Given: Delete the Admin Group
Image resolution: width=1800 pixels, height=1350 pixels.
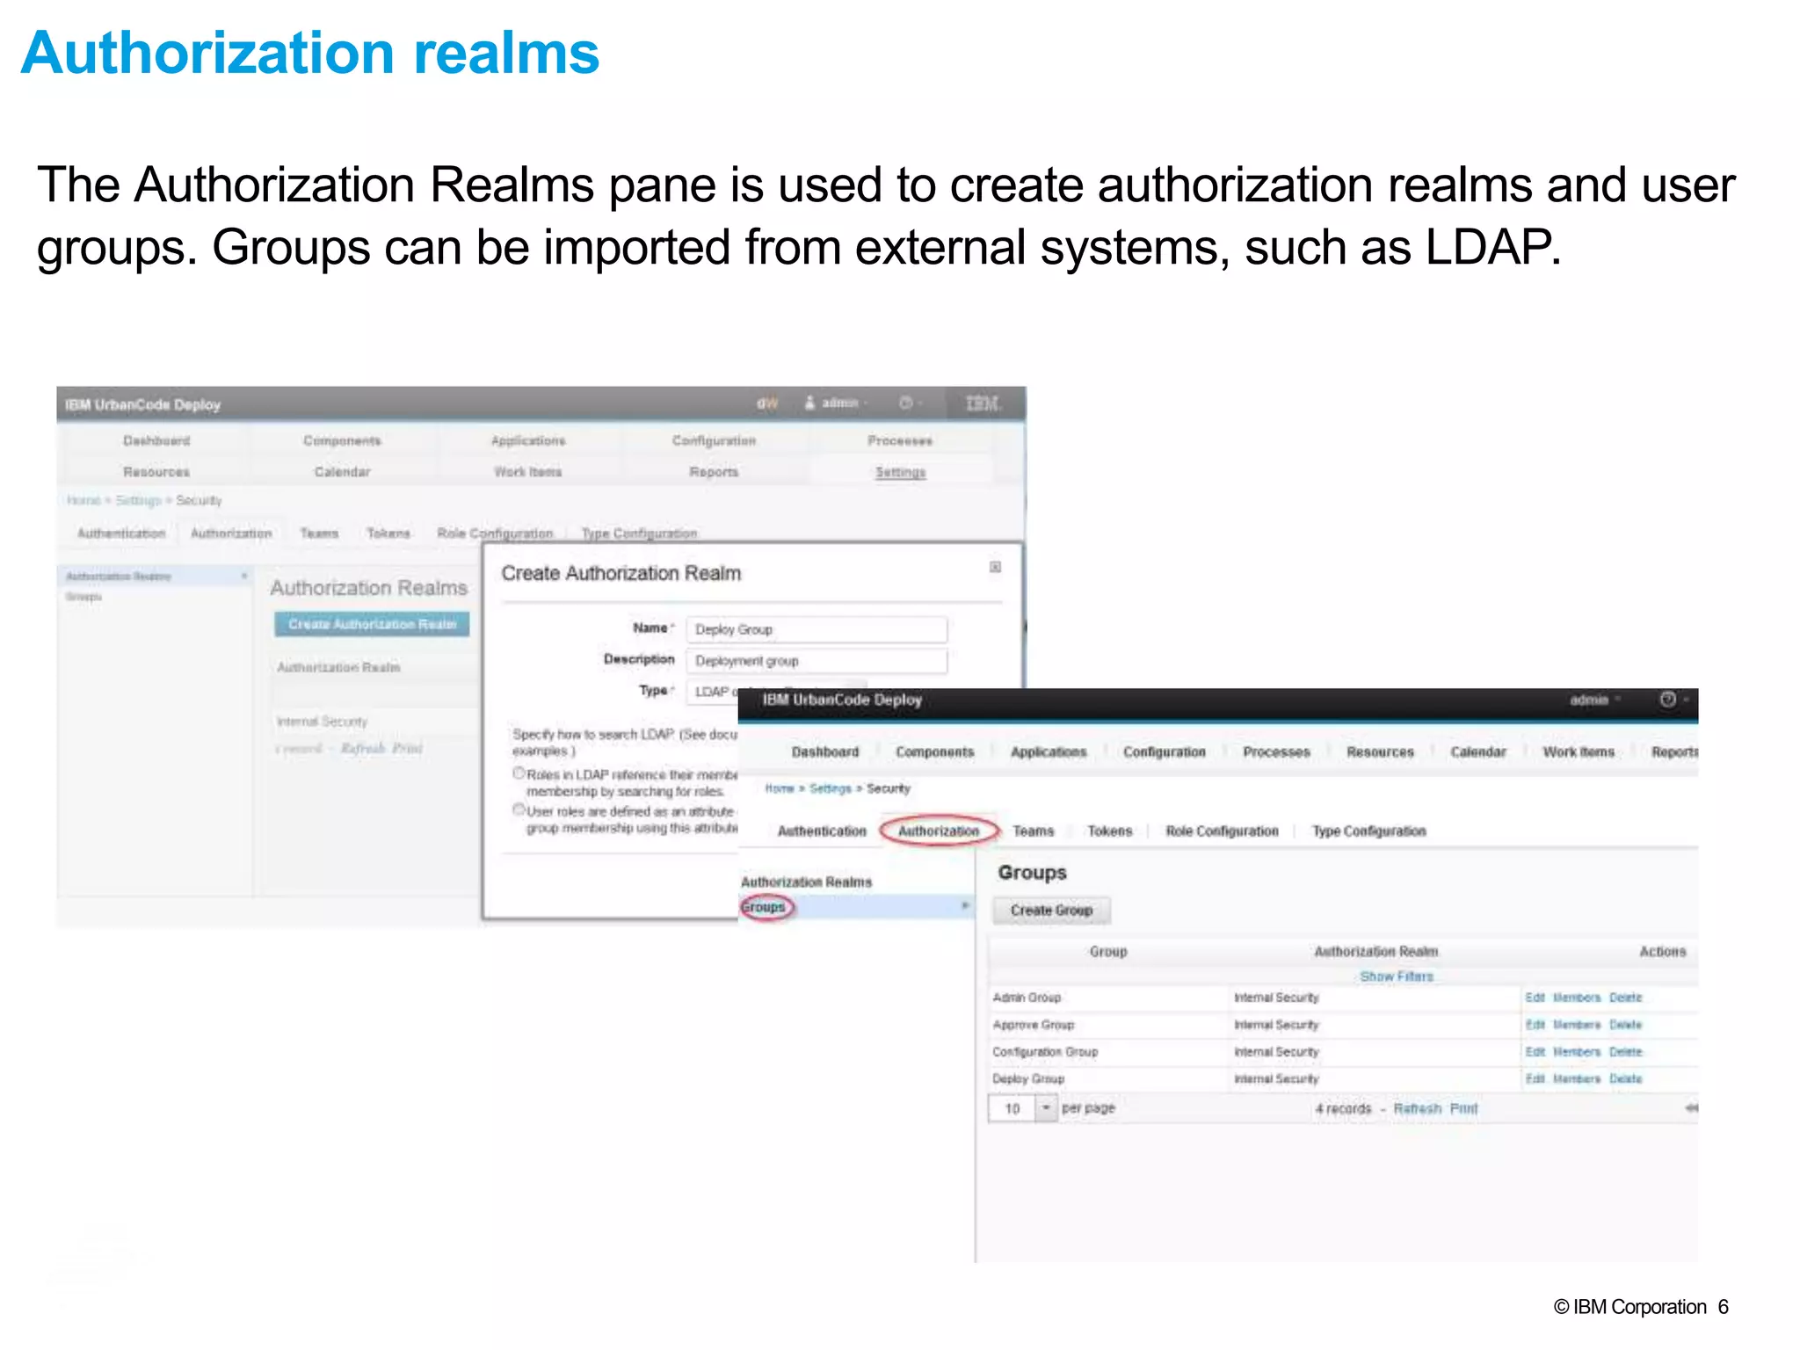Looking at the screenshot, I should pyautogui.click(x=1625, y=998).
